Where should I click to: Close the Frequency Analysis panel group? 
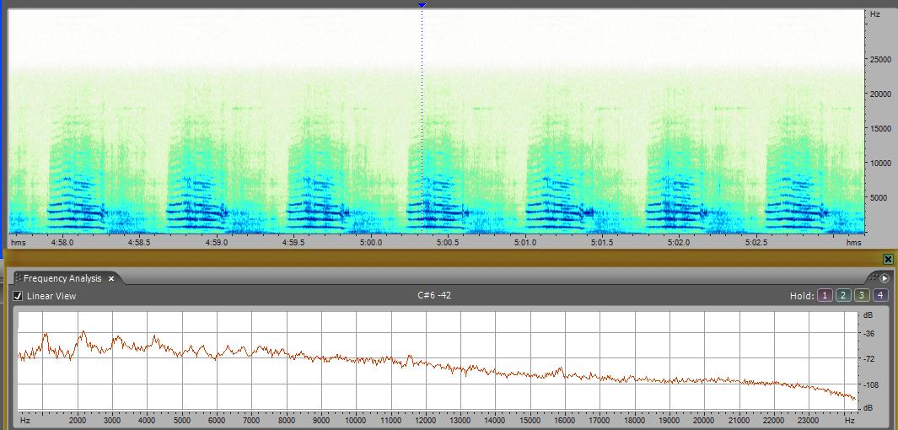click(888, 260)
